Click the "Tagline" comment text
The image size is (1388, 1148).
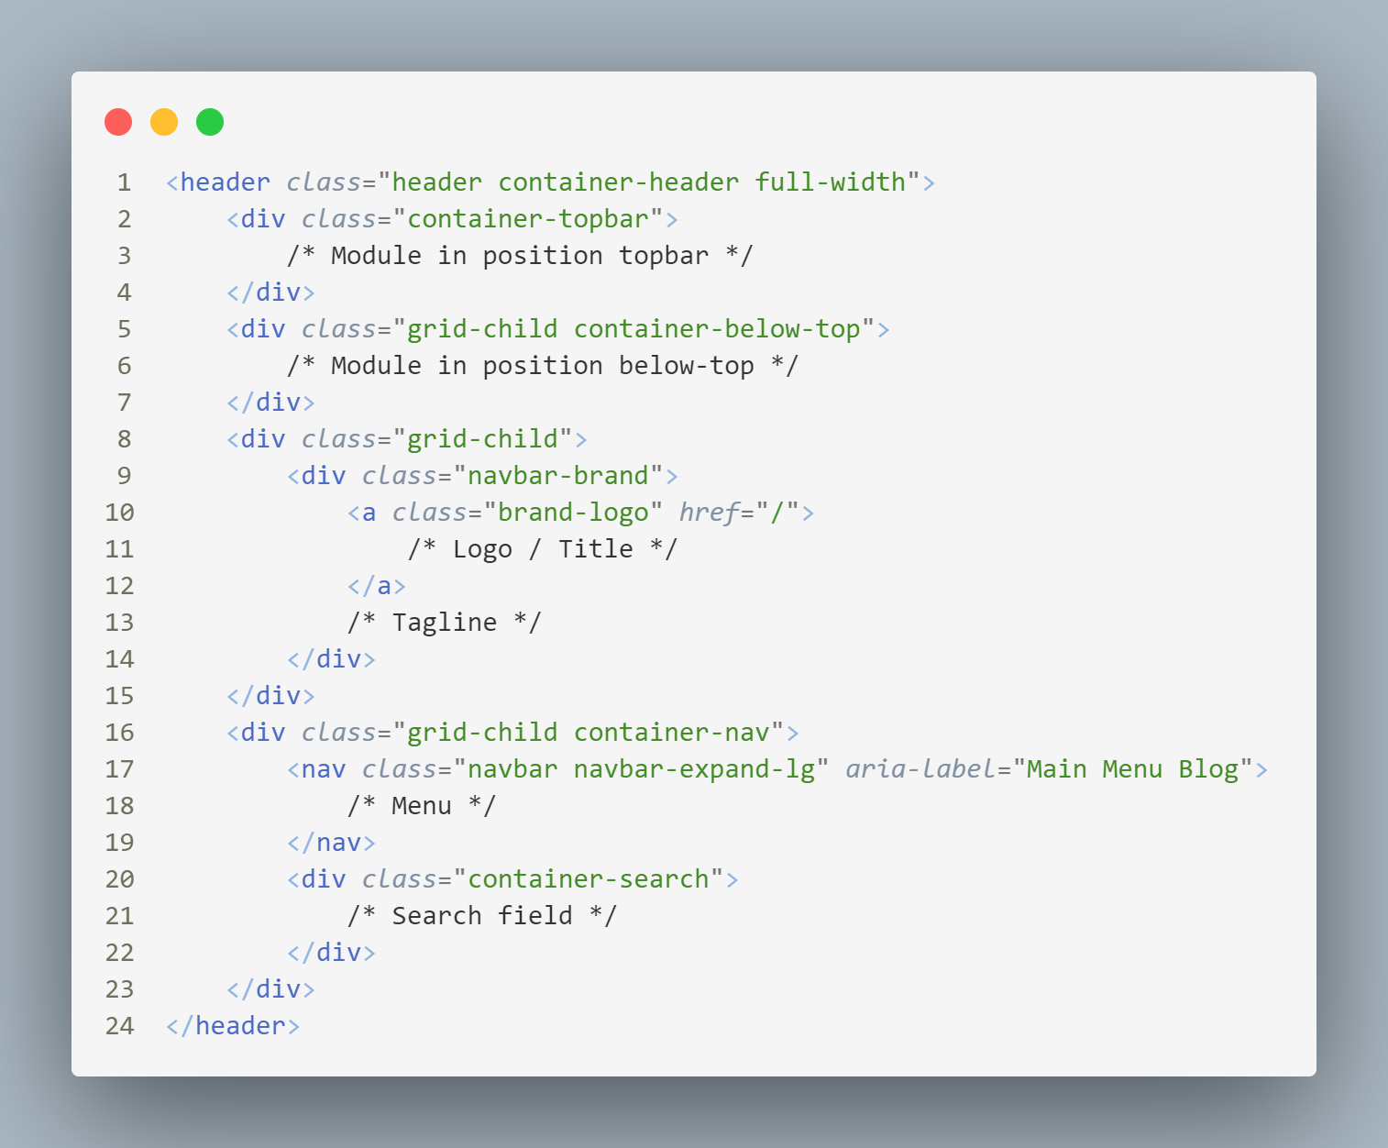tap(445, 623)
